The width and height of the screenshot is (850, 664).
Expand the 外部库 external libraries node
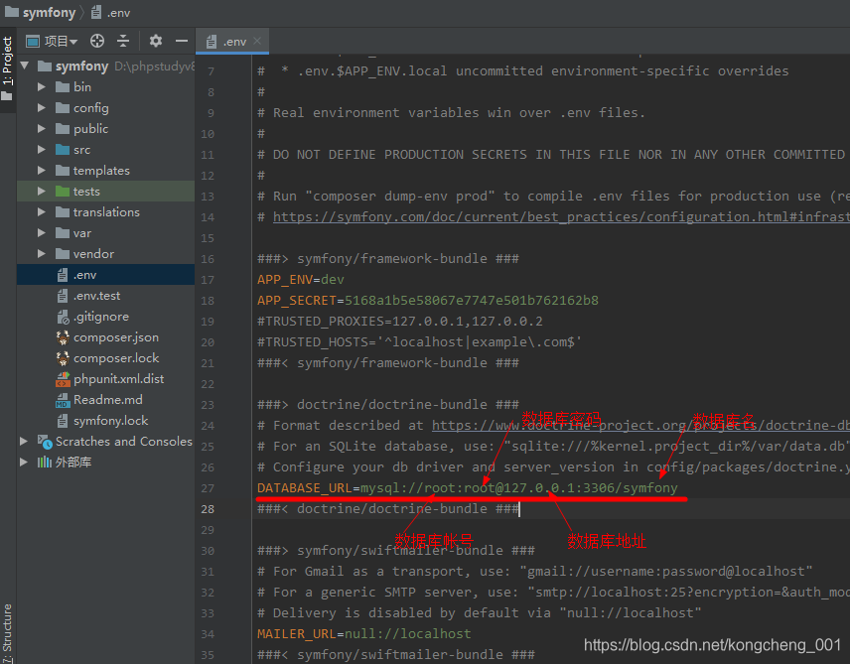pyautogui.click(x=24, y=462)
